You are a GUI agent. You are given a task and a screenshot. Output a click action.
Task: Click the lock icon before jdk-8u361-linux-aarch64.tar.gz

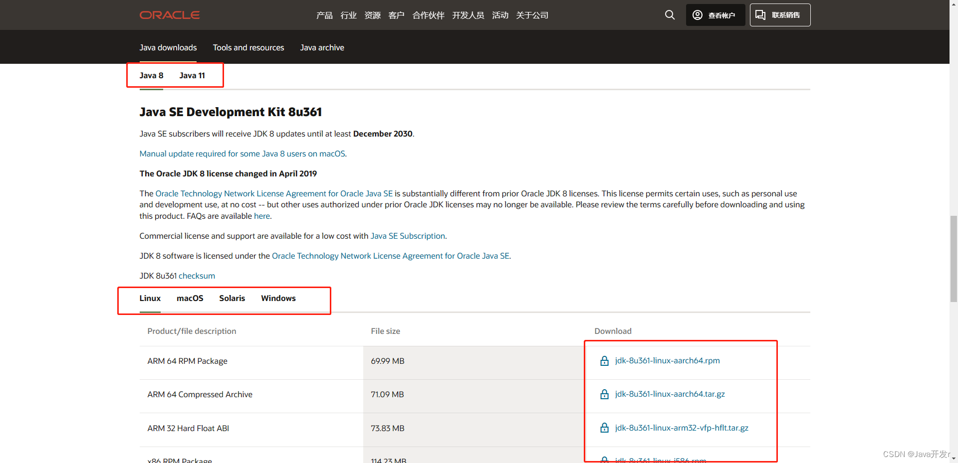604,394
